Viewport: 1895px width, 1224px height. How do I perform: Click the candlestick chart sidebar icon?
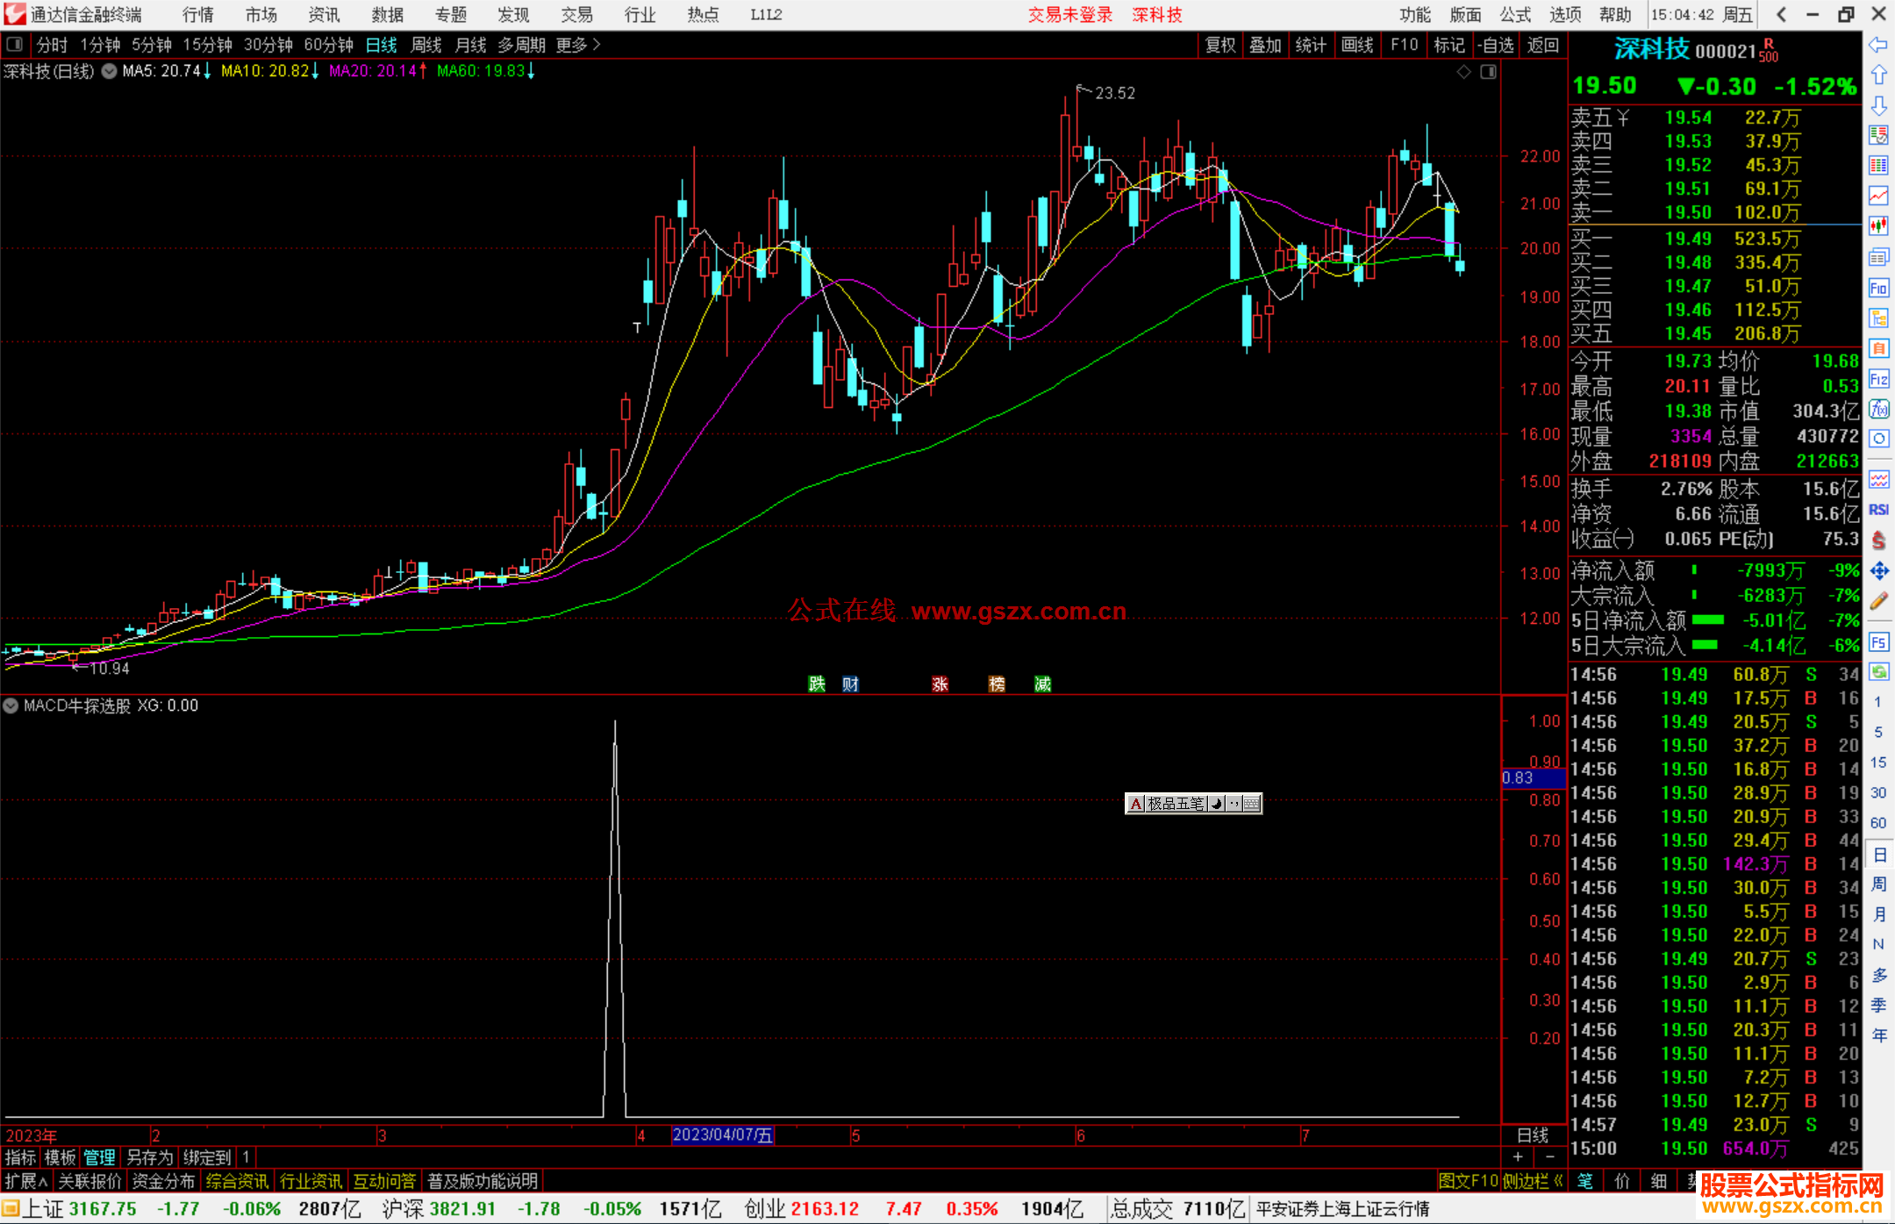(1878, 226)
